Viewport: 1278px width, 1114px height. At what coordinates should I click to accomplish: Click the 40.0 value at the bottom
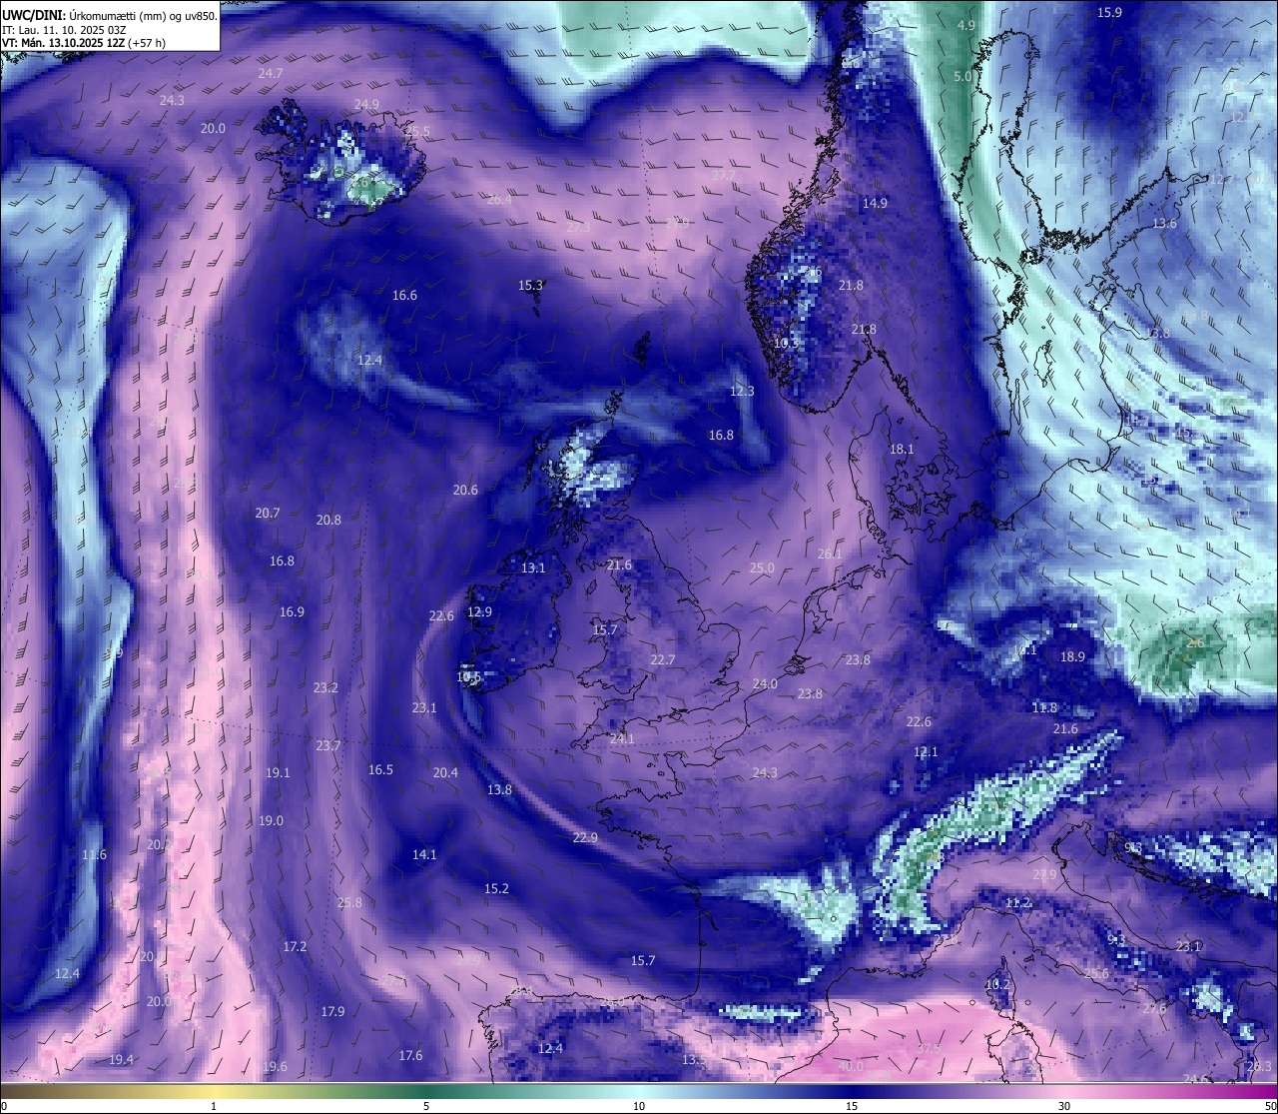(851, 1067)
